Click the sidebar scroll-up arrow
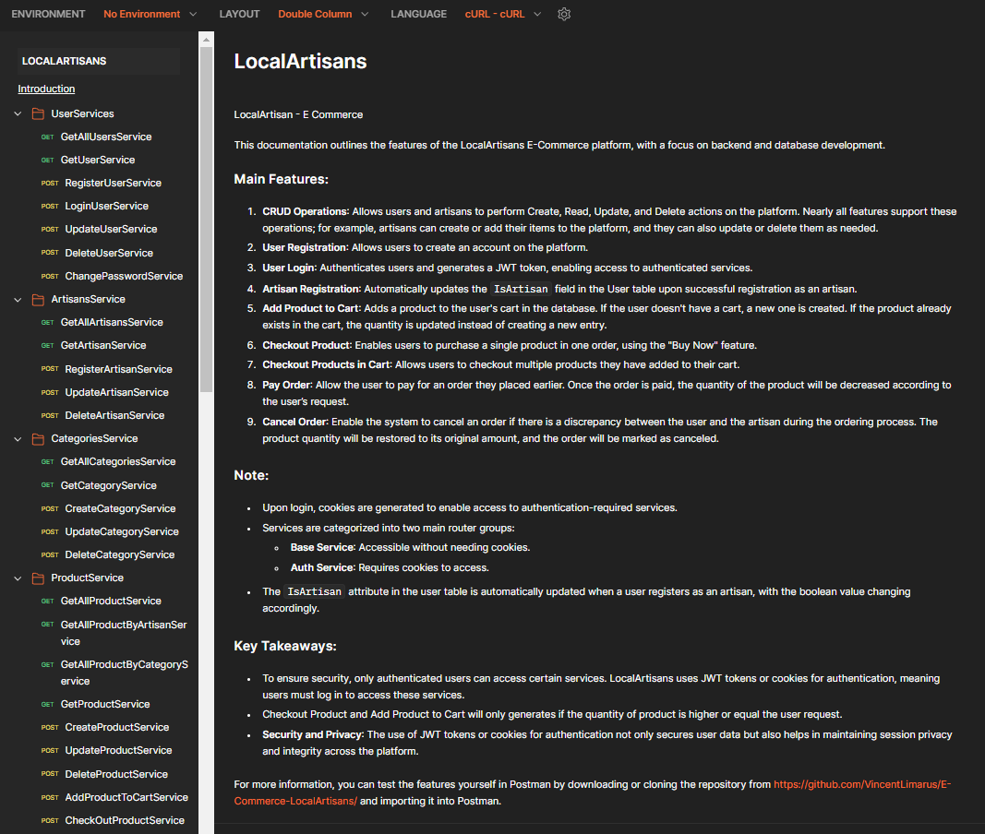 point(206,40)
